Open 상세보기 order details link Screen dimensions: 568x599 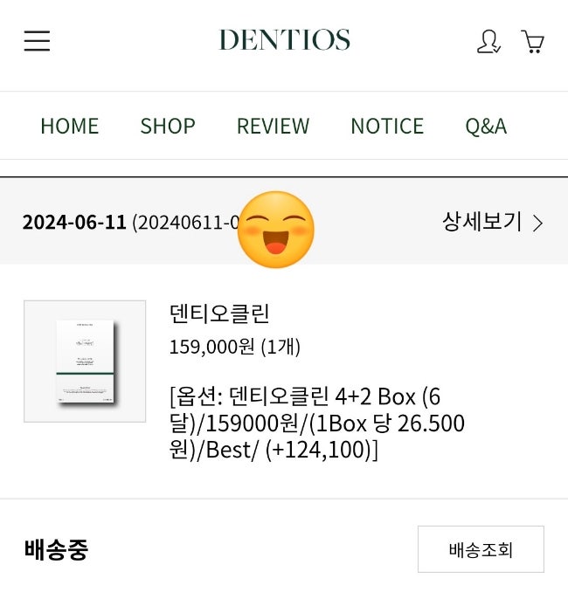tap(482, 222)
